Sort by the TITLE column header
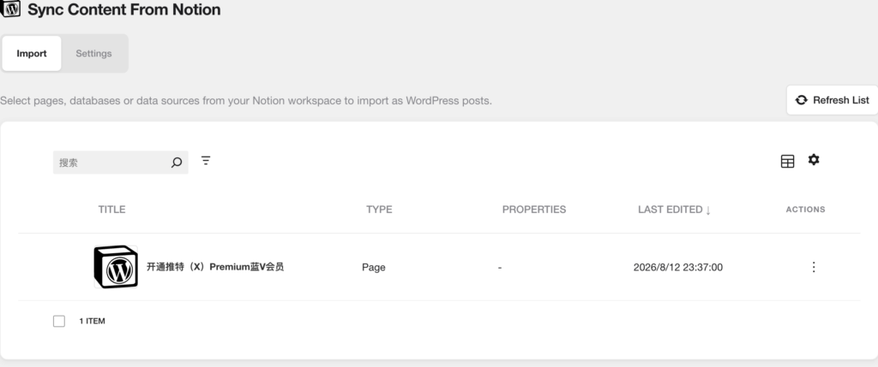 click(x=112, y=210)
